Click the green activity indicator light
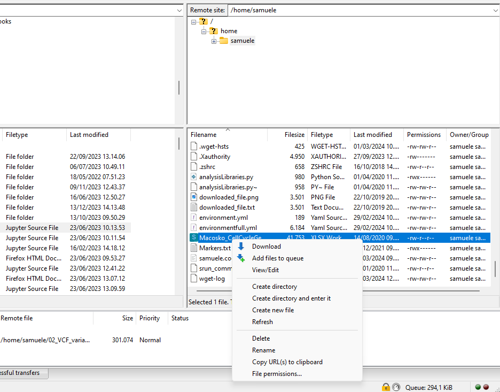This screenshot has width=500, height=392. [x=478, y=387]
